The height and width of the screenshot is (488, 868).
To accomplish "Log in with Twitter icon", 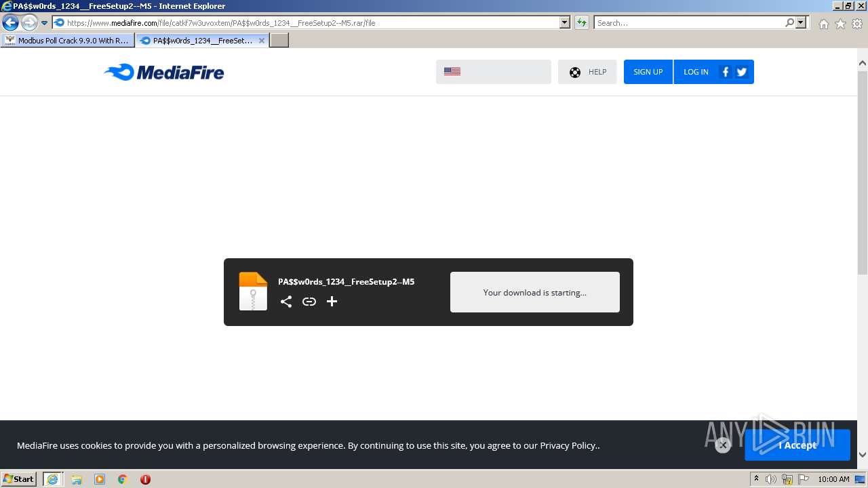I will pos(742,72).
